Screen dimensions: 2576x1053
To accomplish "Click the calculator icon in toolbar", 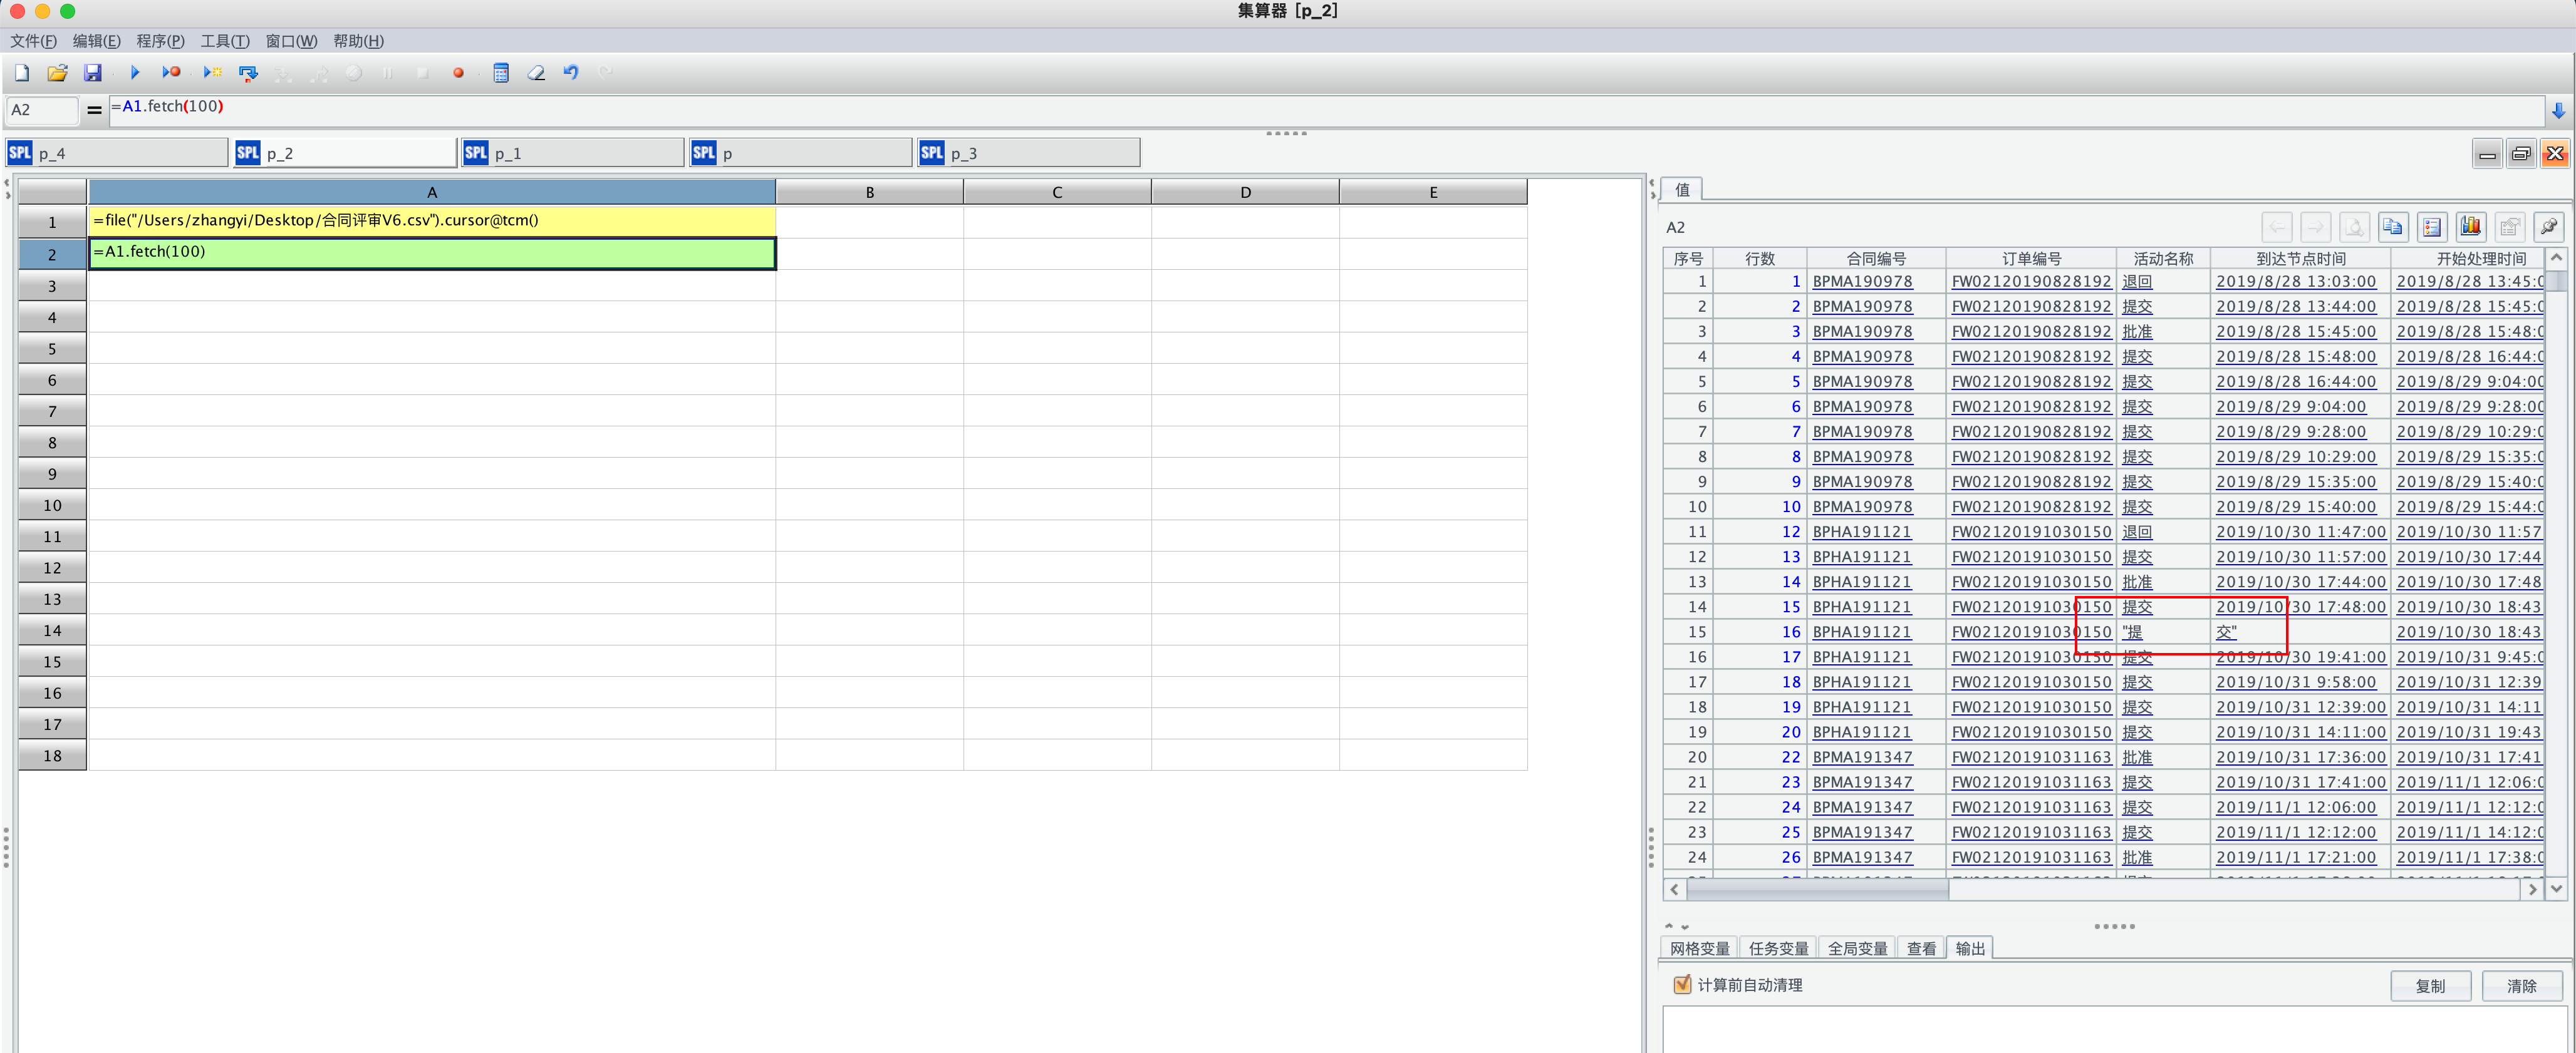I will (x=501, y=73).
